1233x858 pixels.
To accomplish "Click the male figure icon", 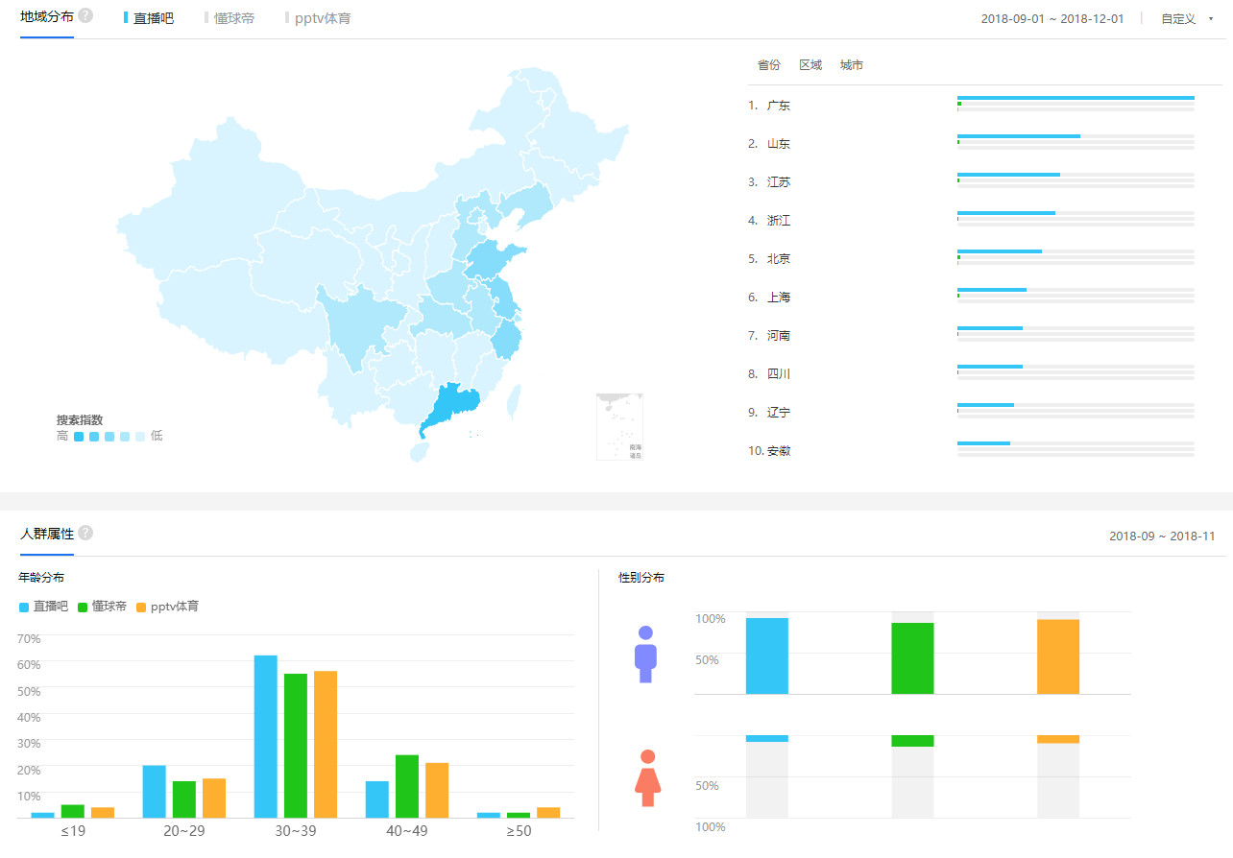I will 645,655.
